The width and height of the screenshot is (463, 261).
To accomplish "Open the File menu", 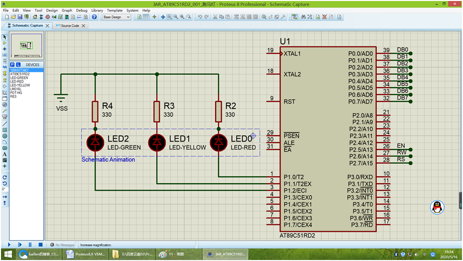I will [x=5, y=10].
